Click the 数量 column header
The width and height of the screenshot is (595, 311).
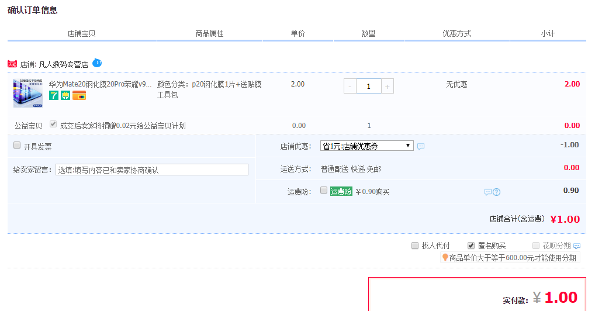click(x=368, y=33)
